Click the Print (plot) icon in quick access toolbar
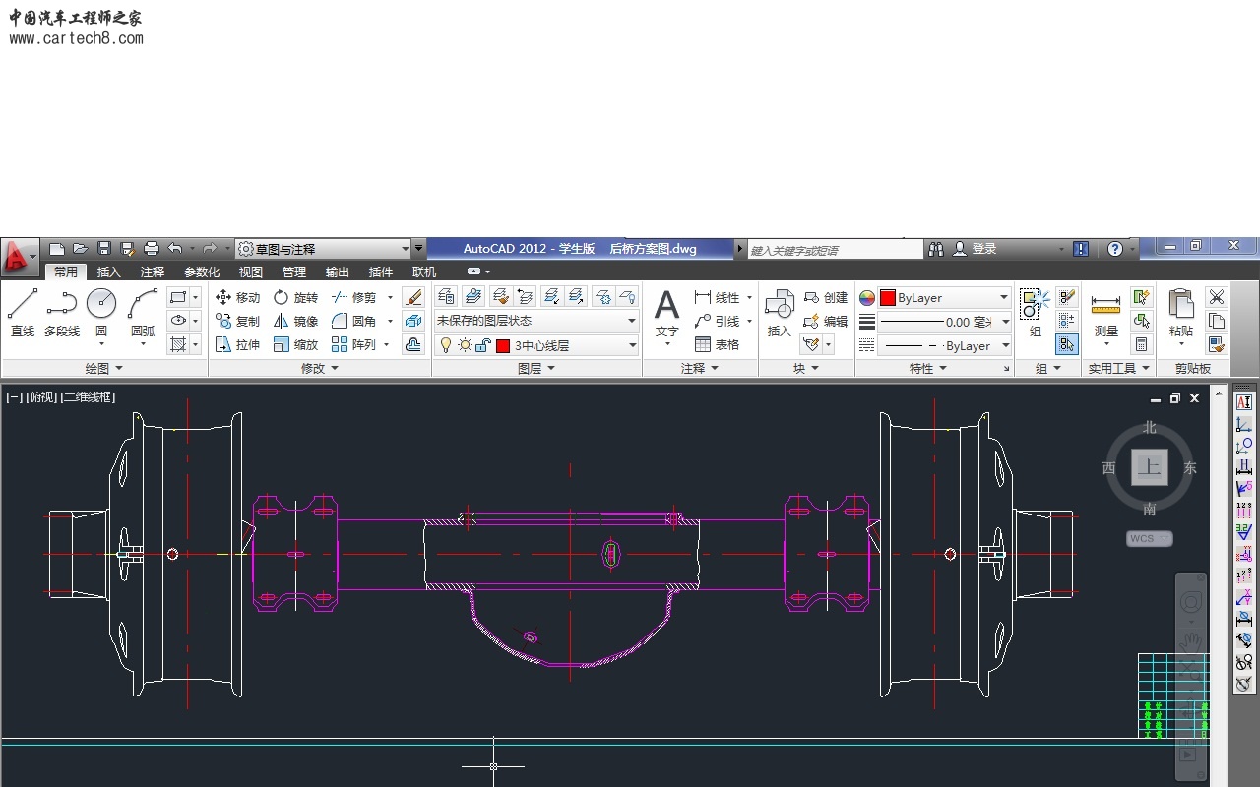The width and height of the screenshot is (1260, 787). click(151, 249)
